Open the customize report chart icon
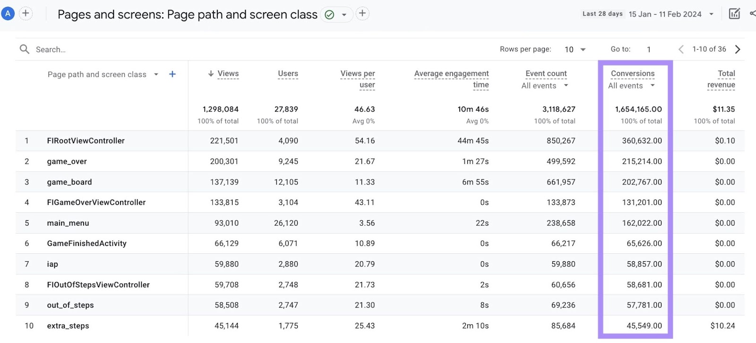 pyautogui.click(x=734, y=14)
